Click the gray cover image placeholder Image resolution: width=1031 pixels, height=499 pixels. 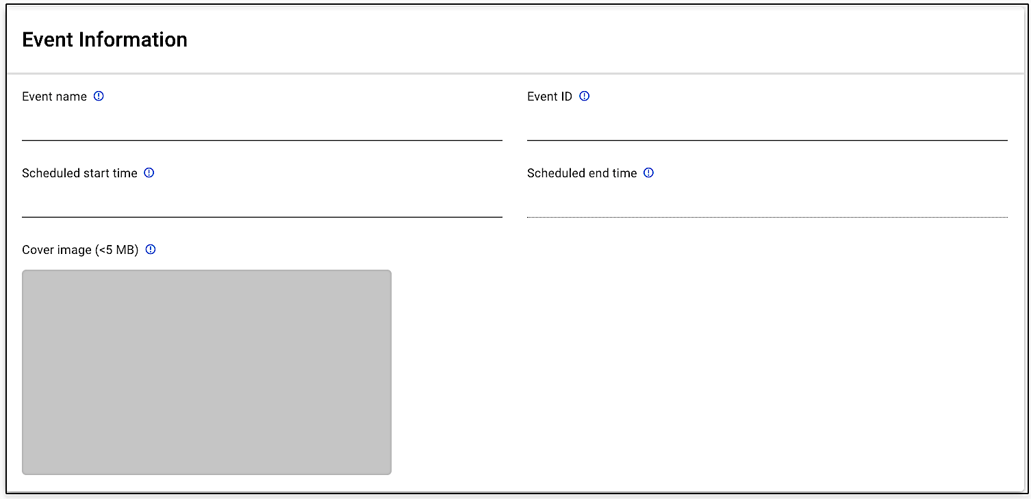coord(206,372)
